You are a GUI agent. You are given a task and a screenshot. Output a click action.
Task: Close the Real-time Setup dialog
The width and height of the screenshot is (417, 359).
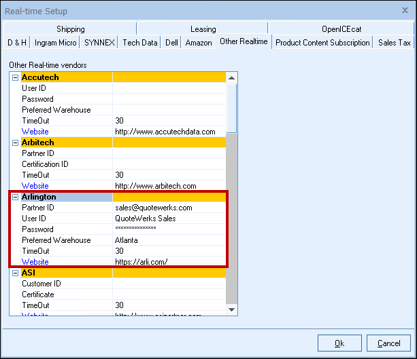405,10
